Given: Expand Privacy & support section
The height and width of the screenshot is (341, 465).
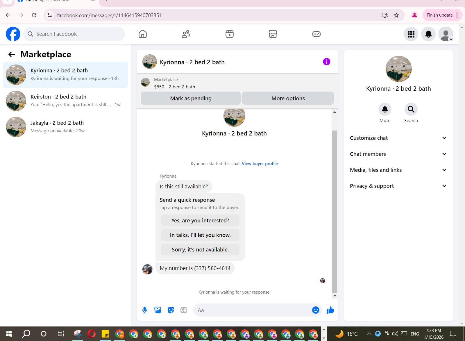Looking at the screenshot, I should tap(398, 186).
